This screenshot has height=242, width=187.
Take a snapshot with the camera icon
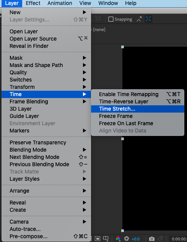click(x=152, y=239)
